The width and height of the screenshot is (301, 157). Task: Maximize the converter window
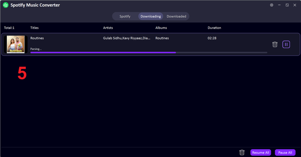(x=287, y=5)
